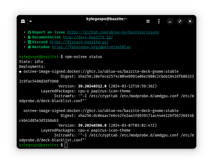Image resolution: width=213 pixels, height=167 pixels.
Task: Click the booted deployment bullet marker
Action: coord(20,72)
